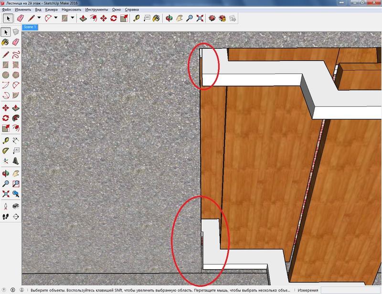The height and width of the screenshot is (294, 382).
Task: Select the Look Around eye tool
Action: [16, 206]
